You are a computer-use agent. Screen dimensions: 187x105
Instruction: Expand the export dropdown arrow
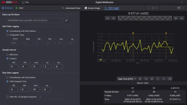[157, 8]
